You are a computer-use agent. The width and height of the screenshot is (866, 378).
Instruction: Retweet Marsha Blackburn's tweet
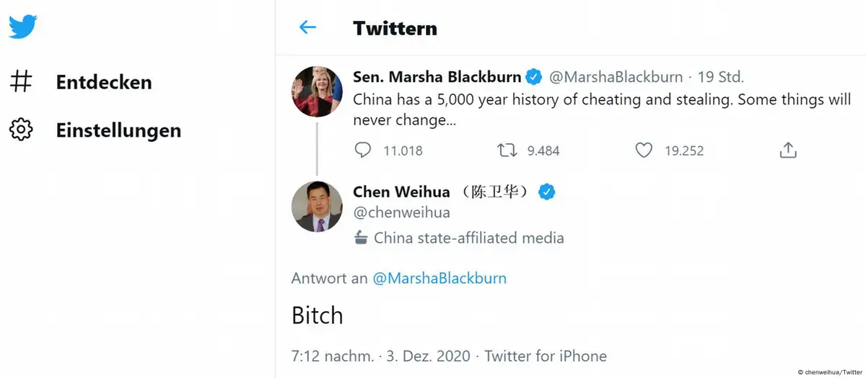507,150
